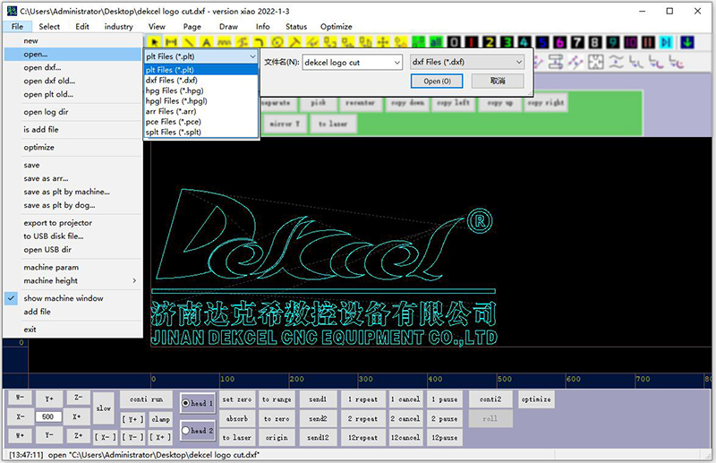Click the '12repeat' button

click(363, 437)
